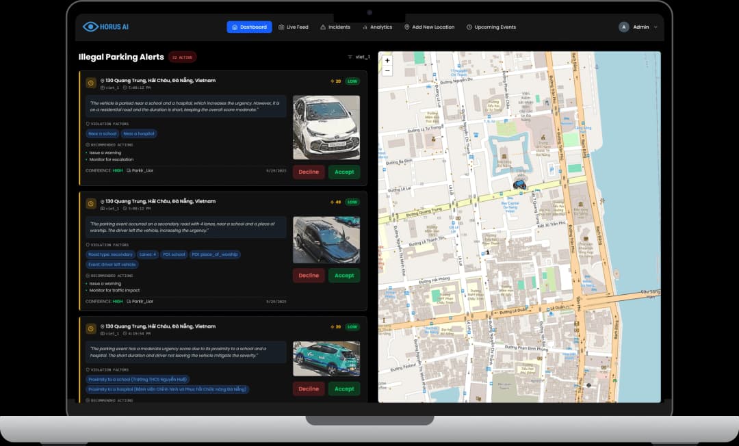
Task: Click the 'POI: school' violation factor tag
Action: (175, 254)
